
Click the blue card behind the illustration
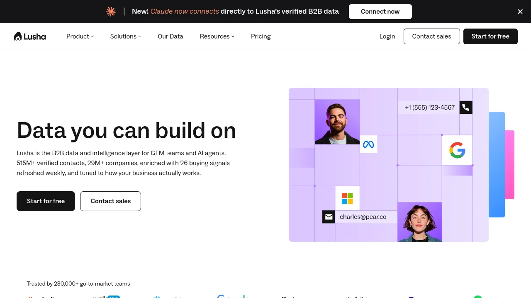click(497, 165)
